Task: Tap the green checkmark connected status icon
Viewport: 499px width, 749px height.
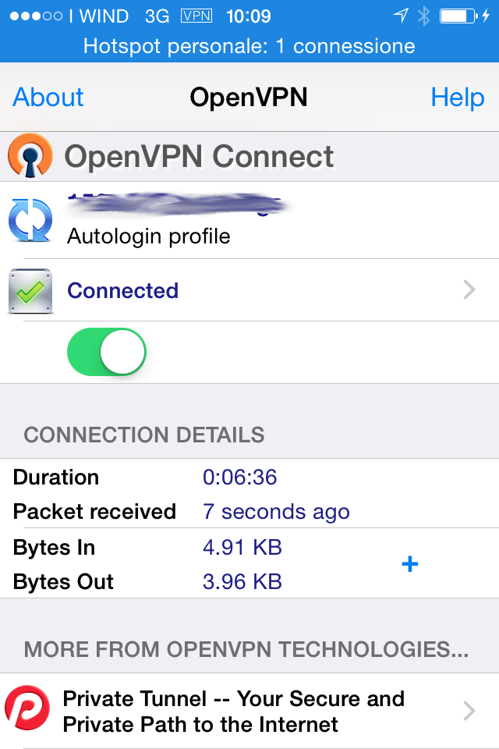Action: (x=30, y=290)
